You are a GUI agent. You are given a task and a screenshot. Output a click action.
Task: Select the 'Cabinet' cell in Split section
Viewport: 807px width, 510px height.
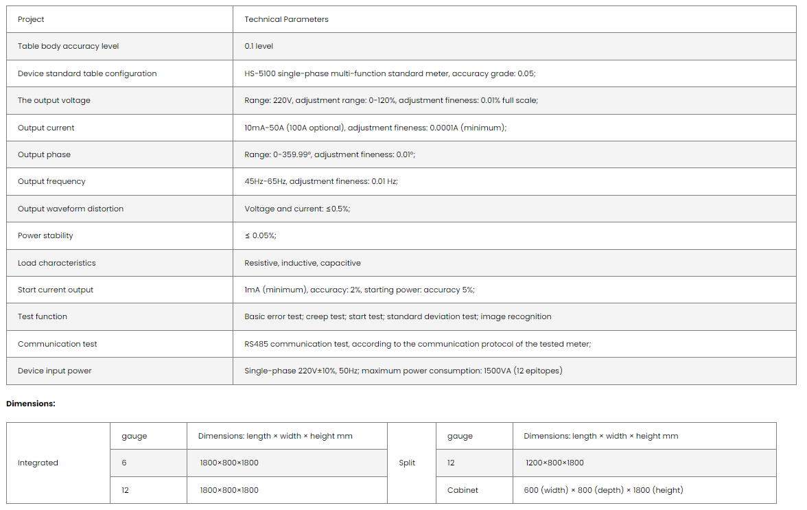(462, 490)
